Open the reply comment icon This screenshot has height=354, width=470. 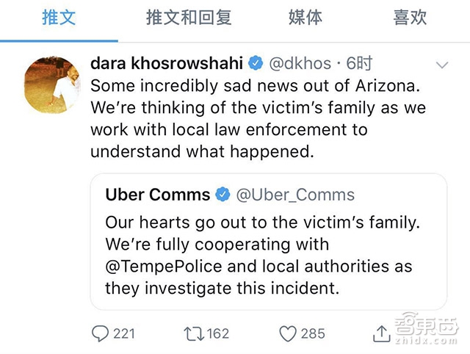101,333
